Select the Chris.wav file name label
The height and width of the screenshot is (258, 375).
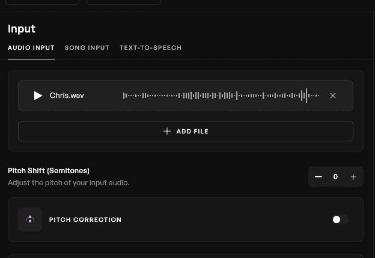(x=67, y=96)
